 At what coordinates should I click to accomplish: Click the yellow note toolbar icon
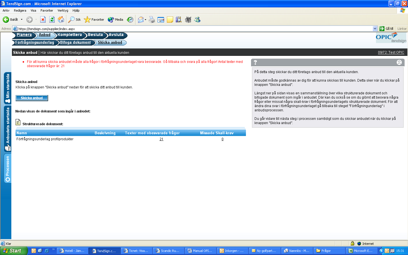point(170,20)
